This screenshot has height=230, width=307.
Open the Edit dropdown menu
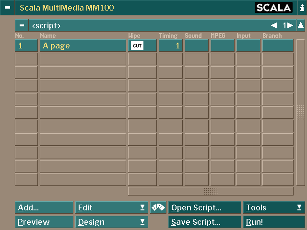[112, 208]
